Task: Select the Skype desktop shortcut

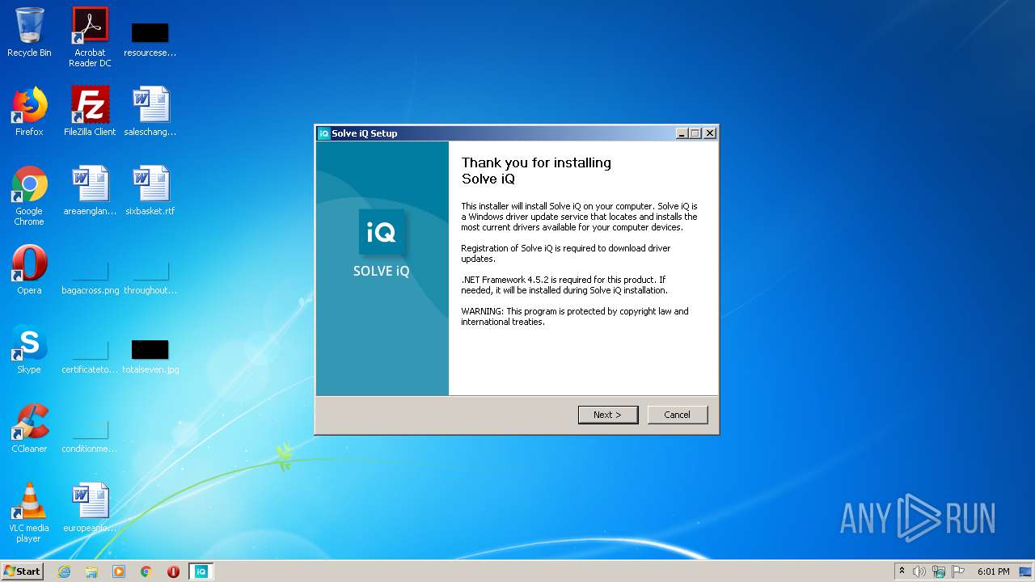Action: point(29,349)
